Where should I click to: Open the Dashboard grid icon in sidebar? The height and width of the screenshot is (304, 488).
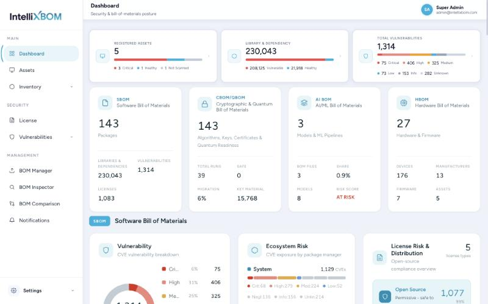tap(12, 54)
